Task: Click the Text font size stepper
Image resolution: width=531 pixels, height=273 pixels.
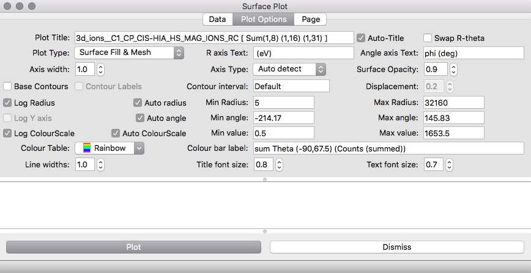Action: (449, 165)
